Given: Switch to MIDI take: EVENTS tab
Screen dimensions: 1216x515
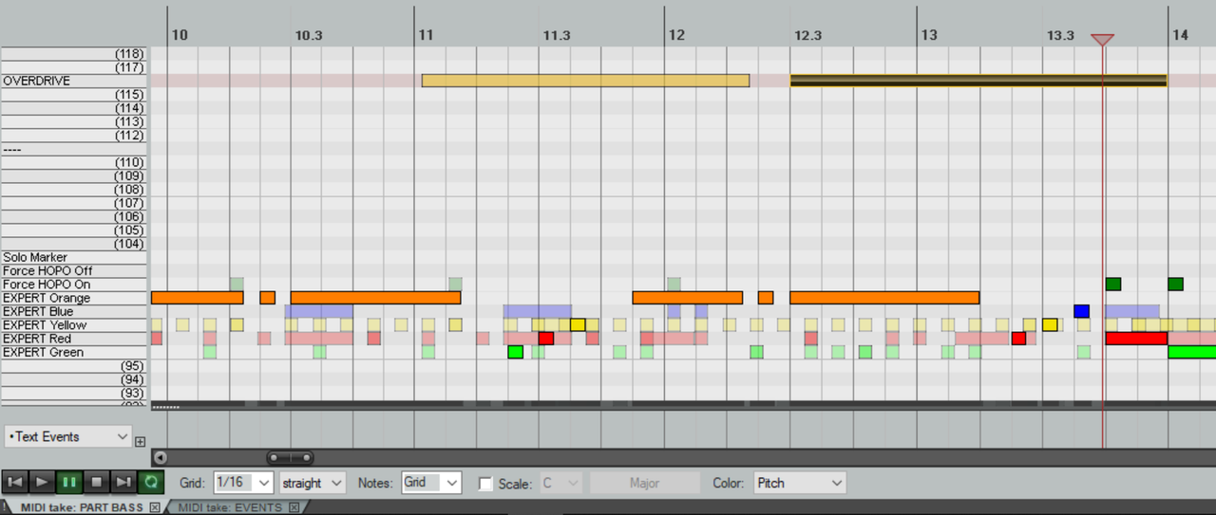Looking at the screenshot, I should pyautogui.click(x=231, y=507).
